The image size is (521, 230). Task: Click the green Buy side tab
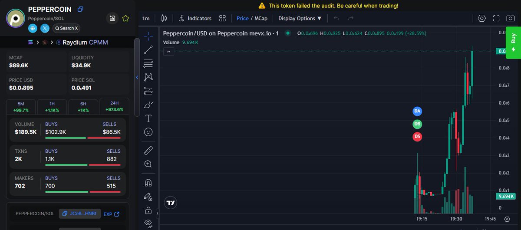pyautogui.click(x=513, y=43)
